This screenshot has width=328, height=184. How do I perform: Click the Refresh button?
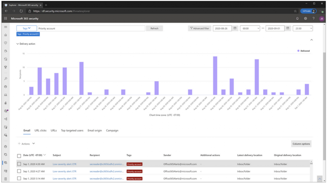tap(154, 28)
